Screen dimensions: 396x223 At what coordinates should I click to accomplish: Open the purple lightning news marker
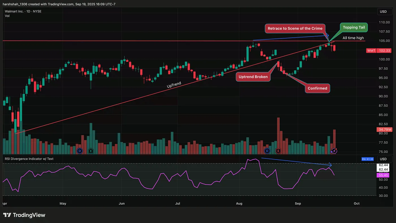[x=334, y=151]
